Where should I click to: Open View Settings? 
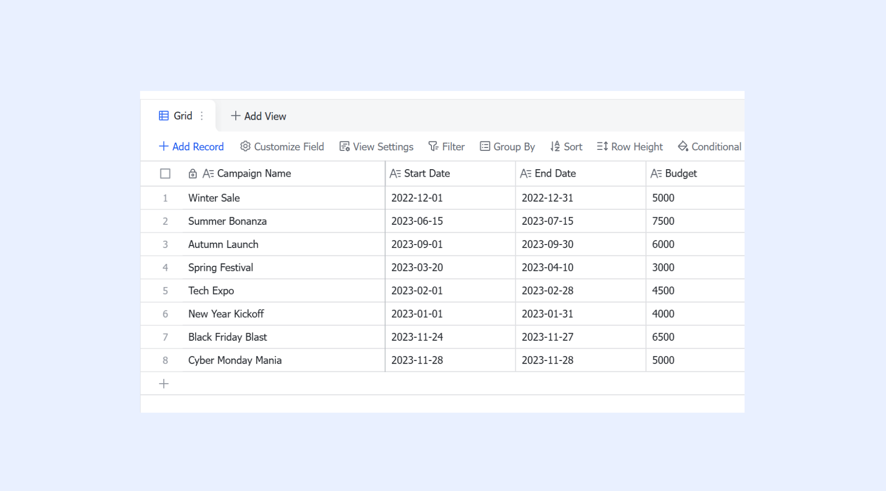[376, 147]
